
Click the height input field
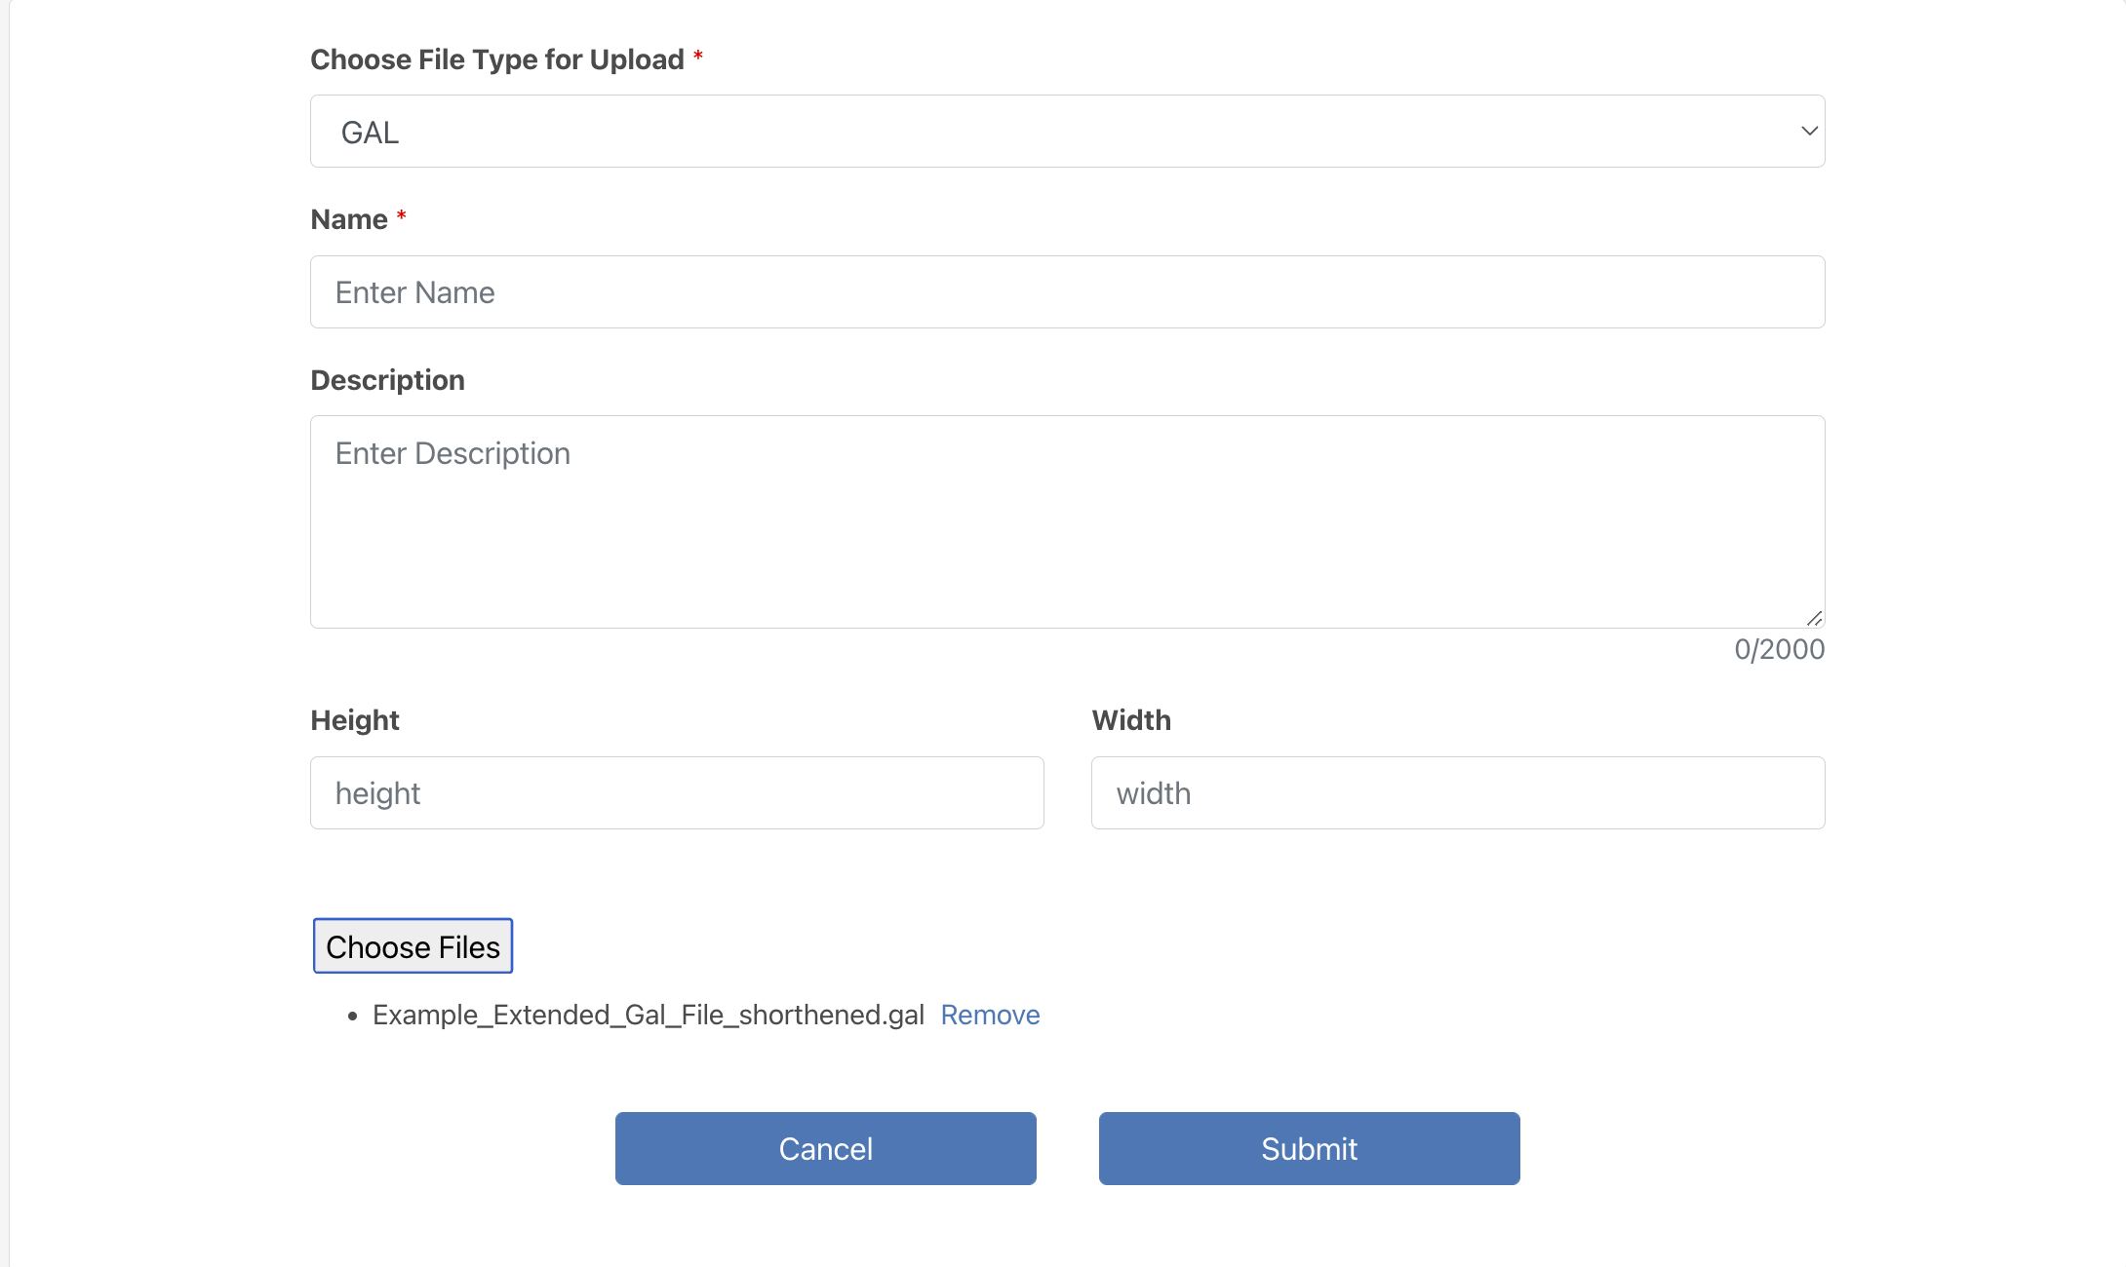[677, 793]
